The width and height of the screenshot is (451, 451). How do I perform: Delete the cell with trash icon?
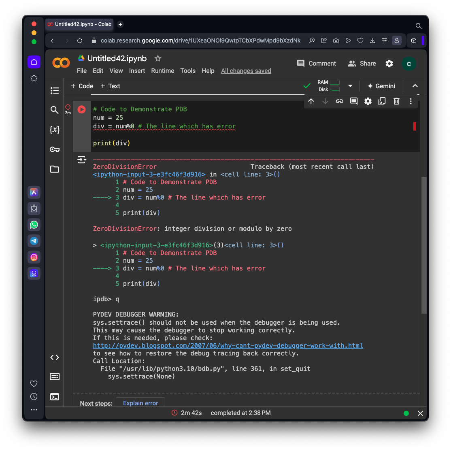[x=396, y=101]
